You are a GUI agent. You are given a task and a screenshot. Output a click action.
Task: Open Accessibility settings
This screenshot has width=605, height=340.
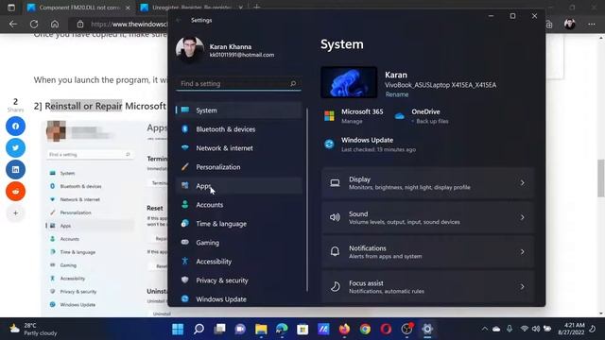[238, 262]
